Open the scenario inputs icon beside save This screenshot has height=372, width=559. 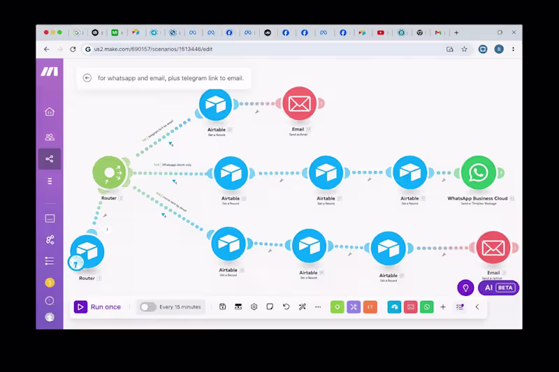[x=238, y=306]
